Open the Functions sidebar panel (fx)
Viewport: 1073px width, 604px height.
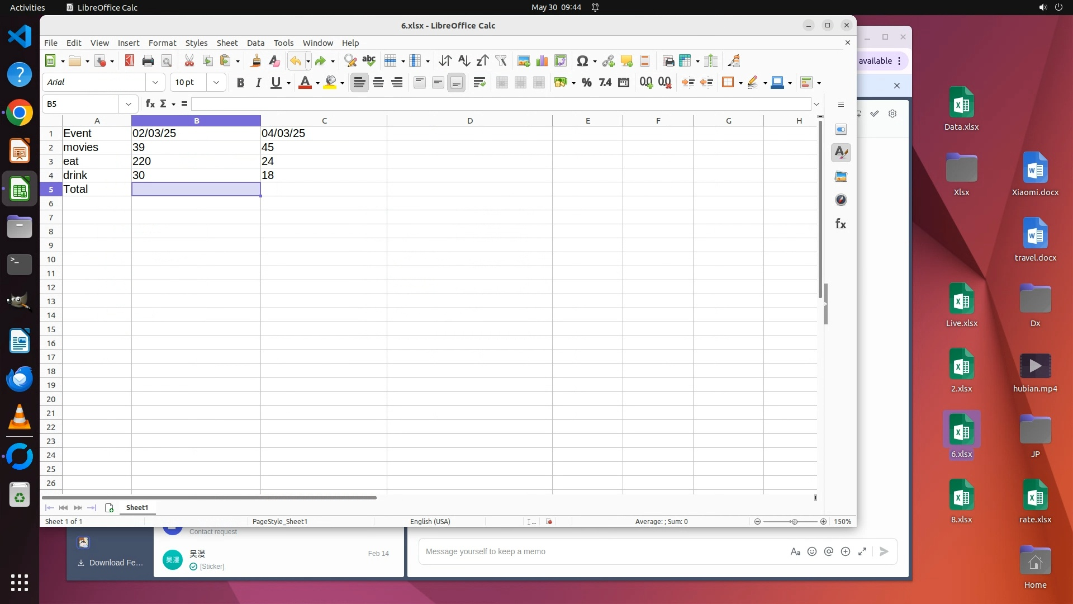pyautogui.click(x=841, y=224)
